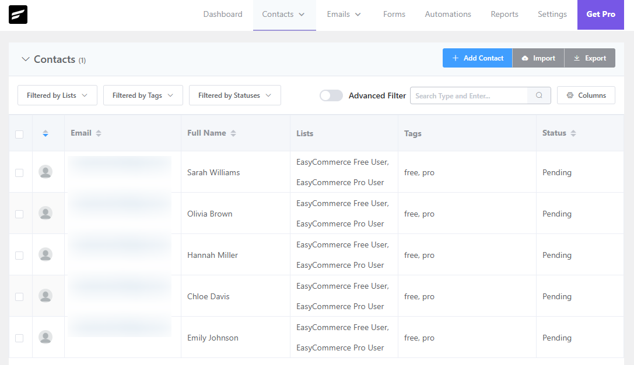The height and width of the screenshot is (365, 634).
Task: Click the plus icon on Add Contact
Action: point(455,58)
